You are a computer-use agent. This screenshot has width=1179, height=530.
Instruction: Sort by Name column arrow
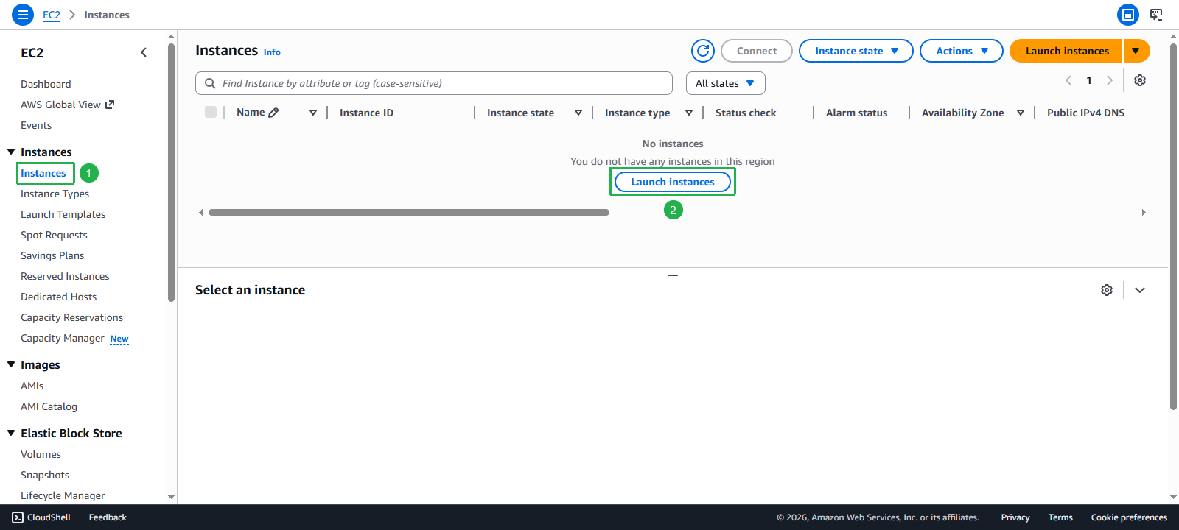[313, 113]
